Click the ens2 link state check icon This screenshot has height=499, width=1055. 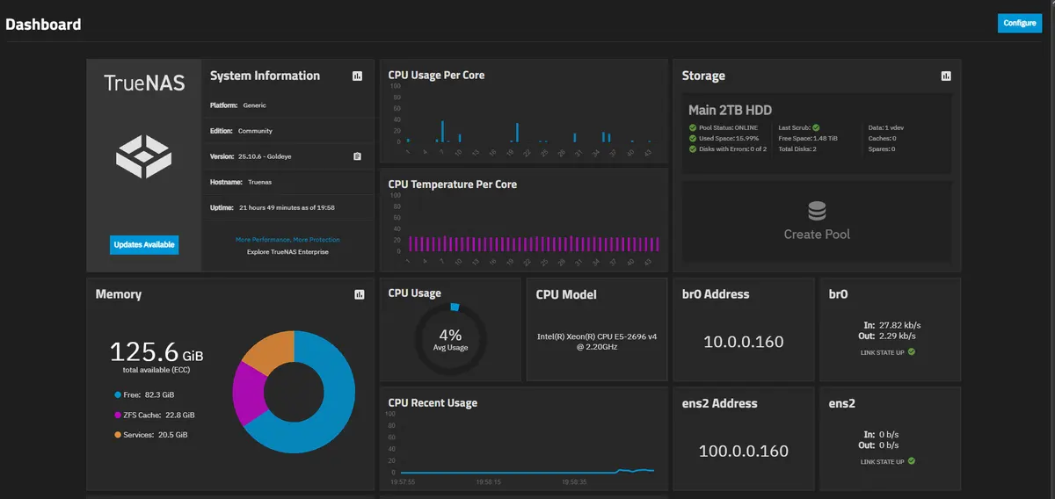911,461
